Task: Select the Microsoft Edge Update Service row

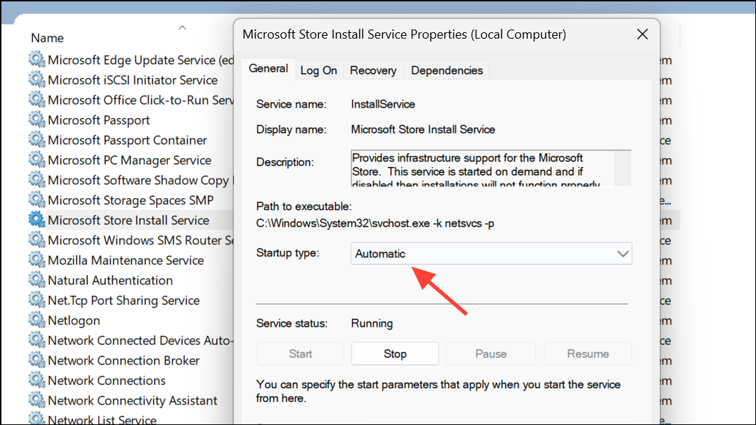Action: (131, 60)
